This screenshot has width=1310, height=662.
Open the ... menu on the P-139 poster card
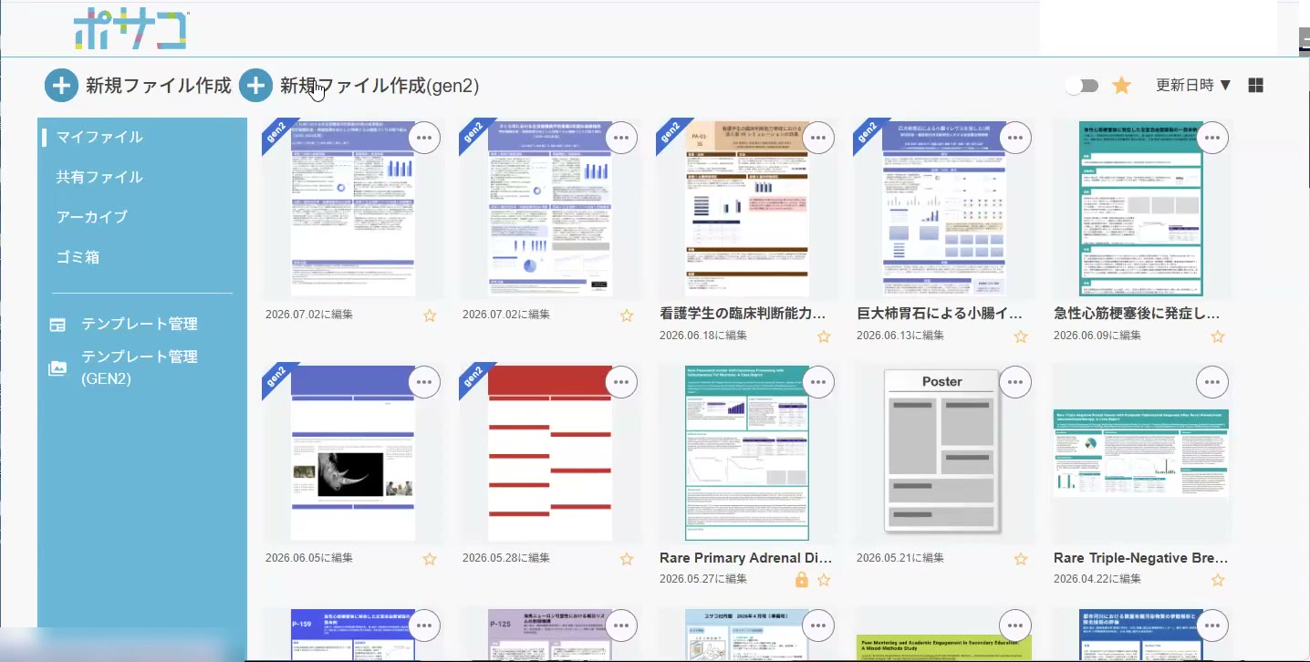click(424, 626)
